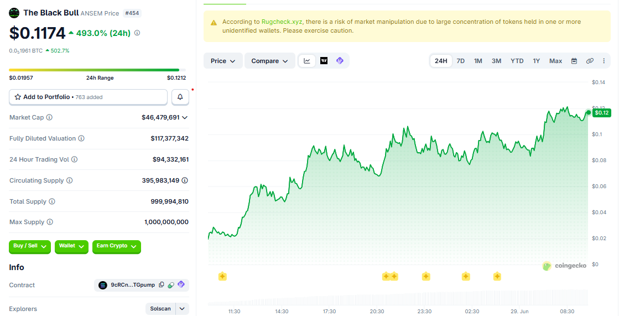Click star icon in Add to Portfolio
The width and height of the screenshot is (619, 316).
18,97
